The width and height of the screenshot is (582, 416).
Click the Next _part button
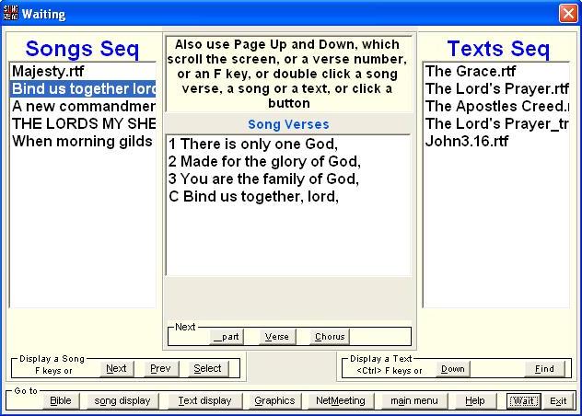227,337
